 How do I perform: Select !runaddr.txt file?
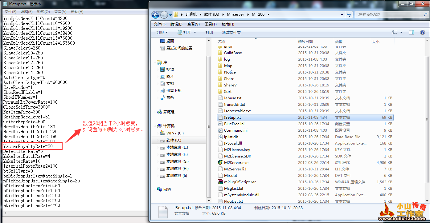tap(231, 104)
